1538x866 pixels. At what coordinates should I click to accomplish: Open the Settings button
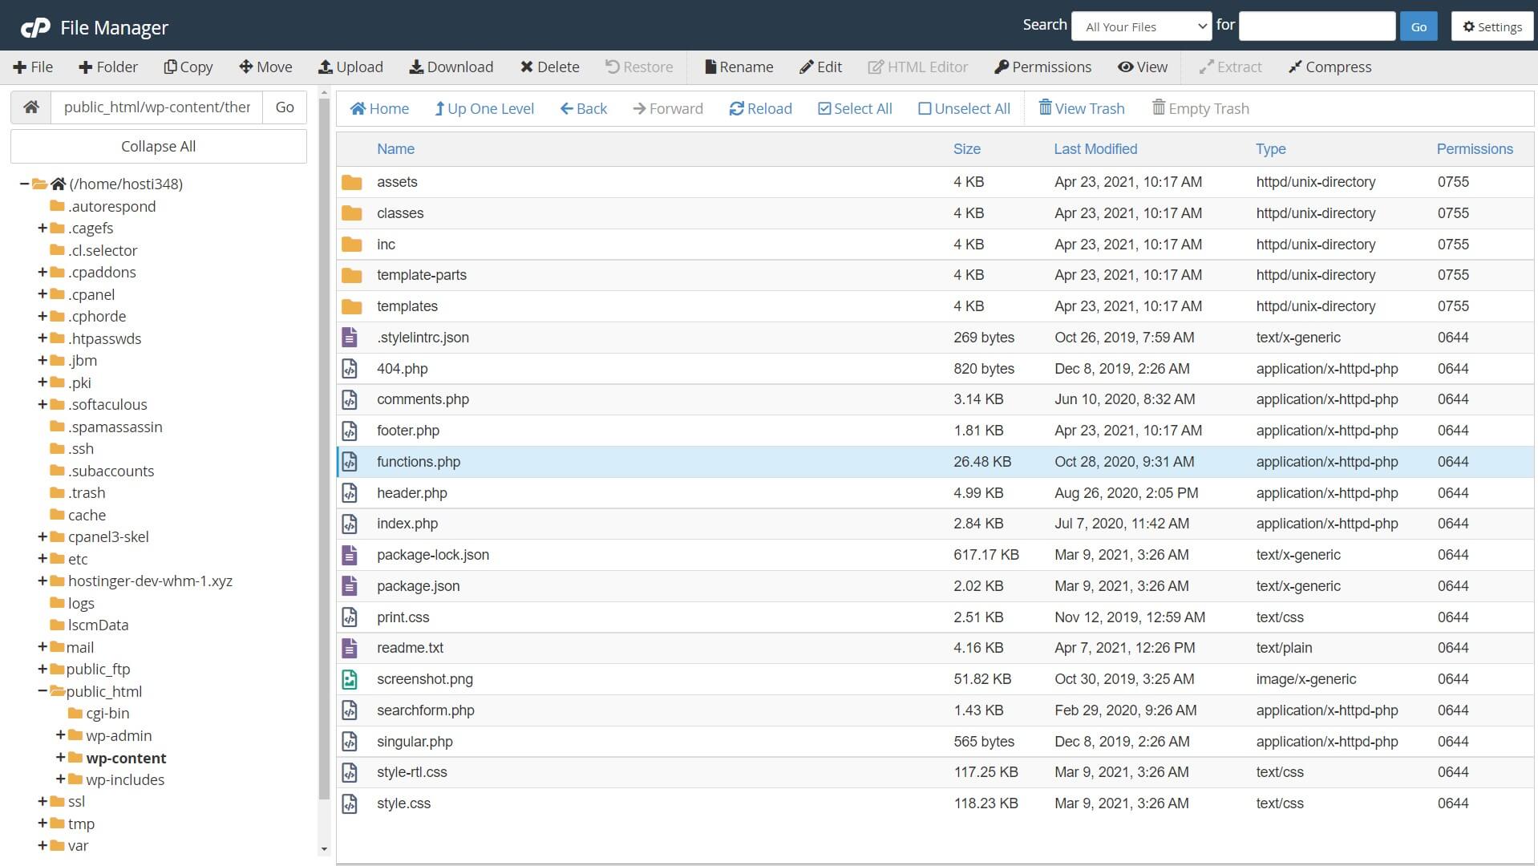(1491, 27)
